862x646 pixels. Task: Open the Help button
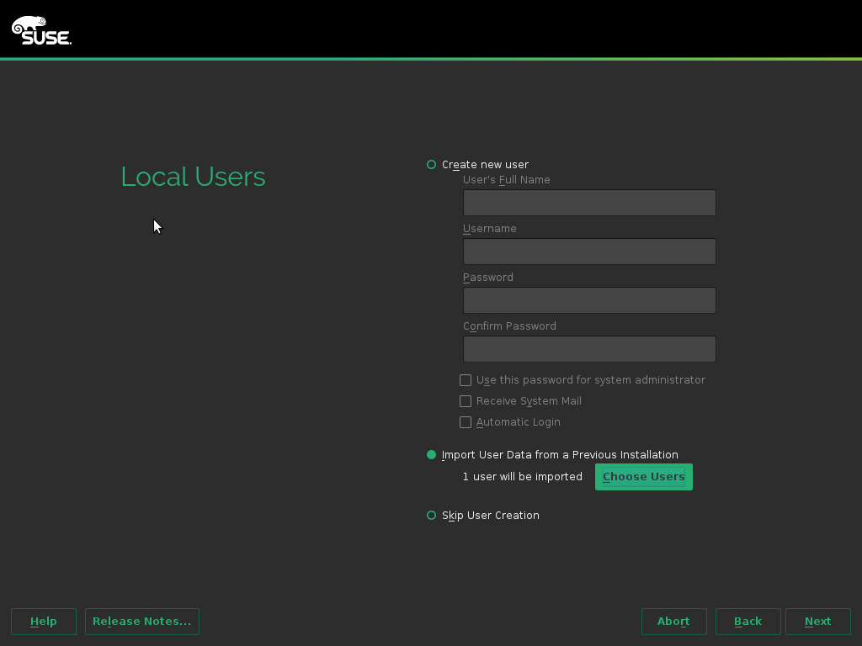pyautogui.click(x=44, y=622)
